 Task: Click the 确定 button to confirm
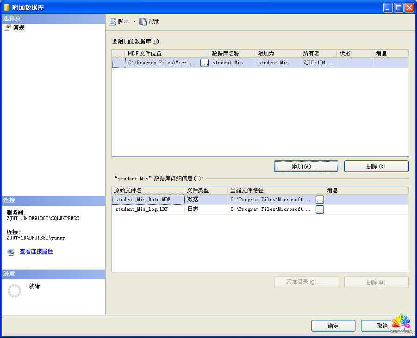[x=333, y=326]
